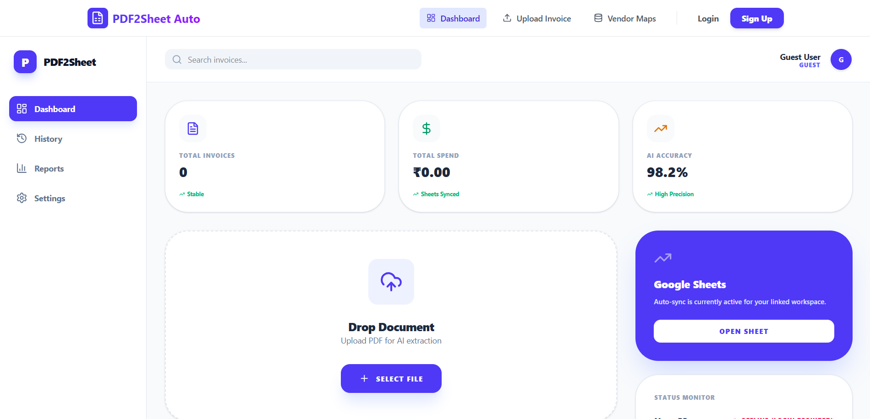Image resolution: width=870 pixels, height=419 pixels.
Task: Click the Total Invoices document icon
Action: click(x=193, y=129)
